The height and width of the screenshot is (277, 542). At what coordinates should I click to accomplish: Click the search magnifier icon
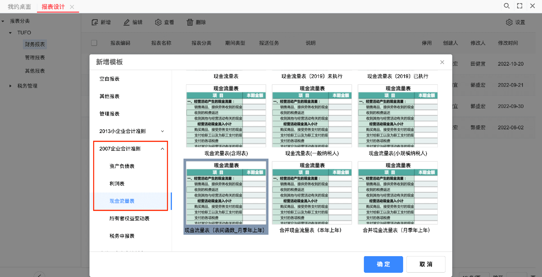click(507, 6)
